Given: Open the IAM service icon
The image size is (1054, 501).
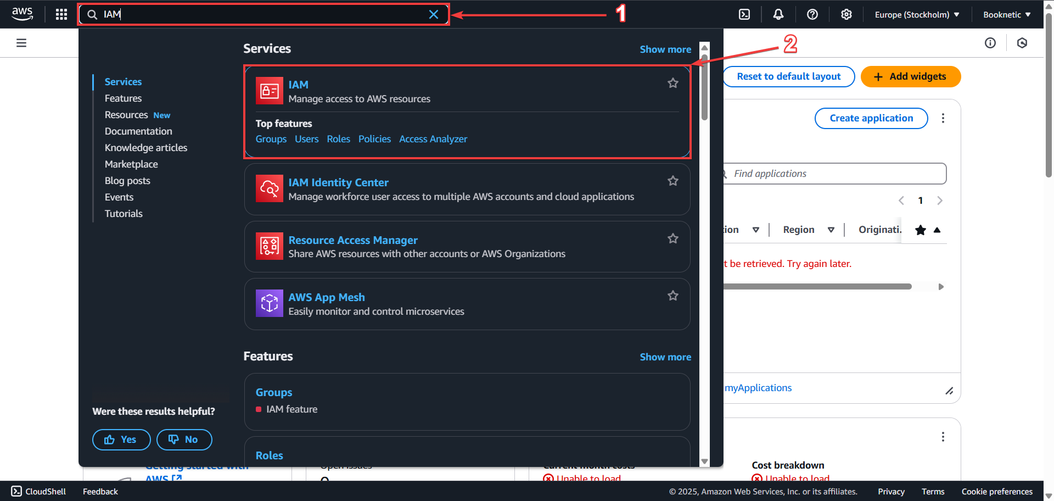Looking at the screenshot, I should (270, 91).
